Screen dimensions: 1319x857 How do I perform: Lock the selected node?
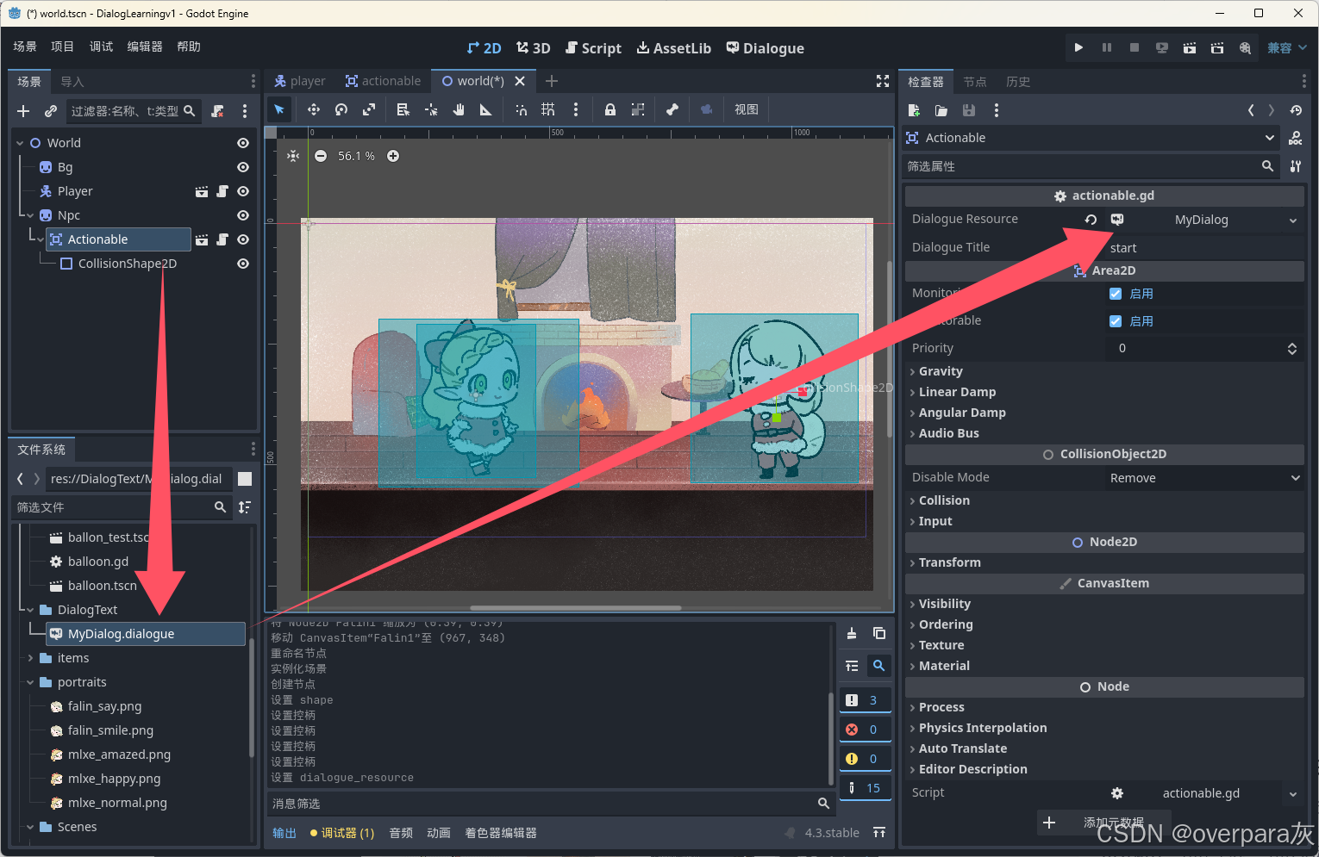[610, 109]
